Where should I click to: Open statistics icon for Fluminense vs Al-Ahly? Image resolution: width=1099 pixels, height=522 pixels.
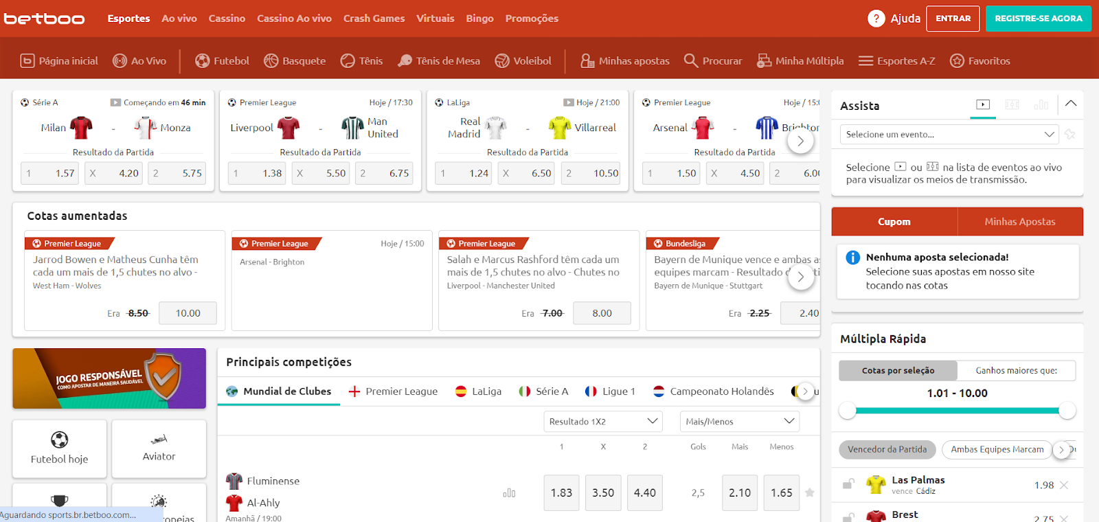coord(509,493)
